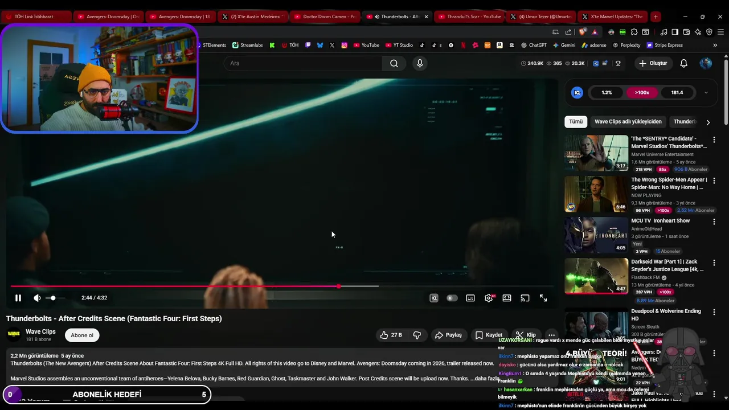Open the Perplexity bookmark

[x=626, y=45]
